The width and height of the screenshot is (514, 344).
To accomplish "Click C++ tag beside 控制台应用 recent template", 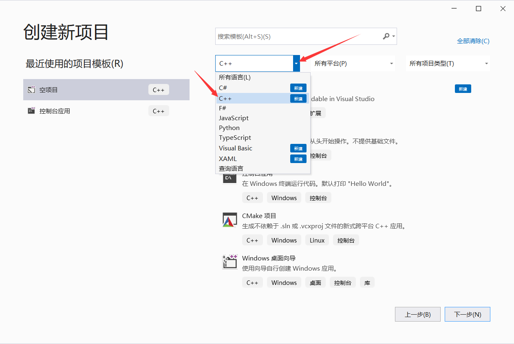I will [x=159, y=111].
